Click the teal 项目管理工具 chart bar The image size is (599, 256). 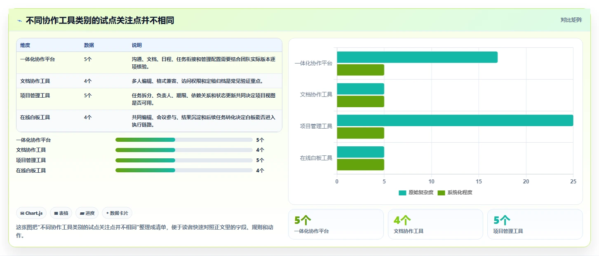[x=455, y=120]
